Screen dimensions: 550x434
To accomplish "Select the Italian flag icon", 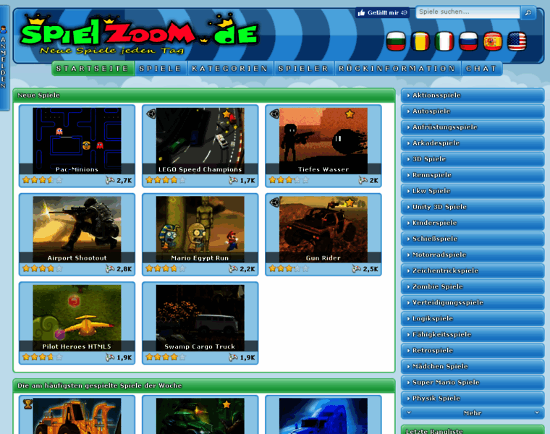I will (444, 41).
